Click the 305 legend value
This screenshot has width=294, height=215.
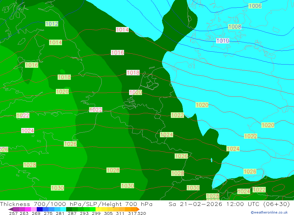pyautogui.click(x=108, y=213)
